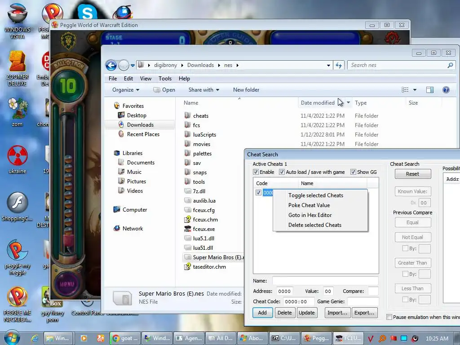Click the Windows Start orb
This screenshot has height=345, width=460.
(x=12, y=337)
